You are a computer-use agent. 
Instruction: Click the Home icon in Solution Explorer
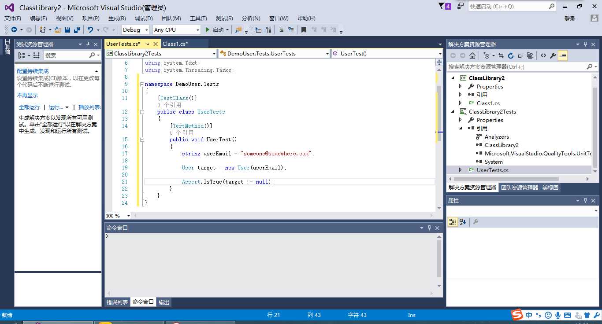[x=472, y=55]
